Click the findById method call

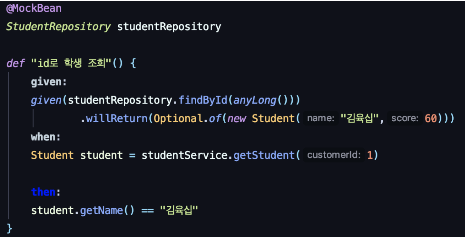[x=203, y=100]
